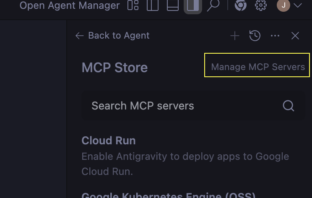Select the Cloud Run server entry
This screenshot has height=198, width=312.
click(x=109, y=141)
